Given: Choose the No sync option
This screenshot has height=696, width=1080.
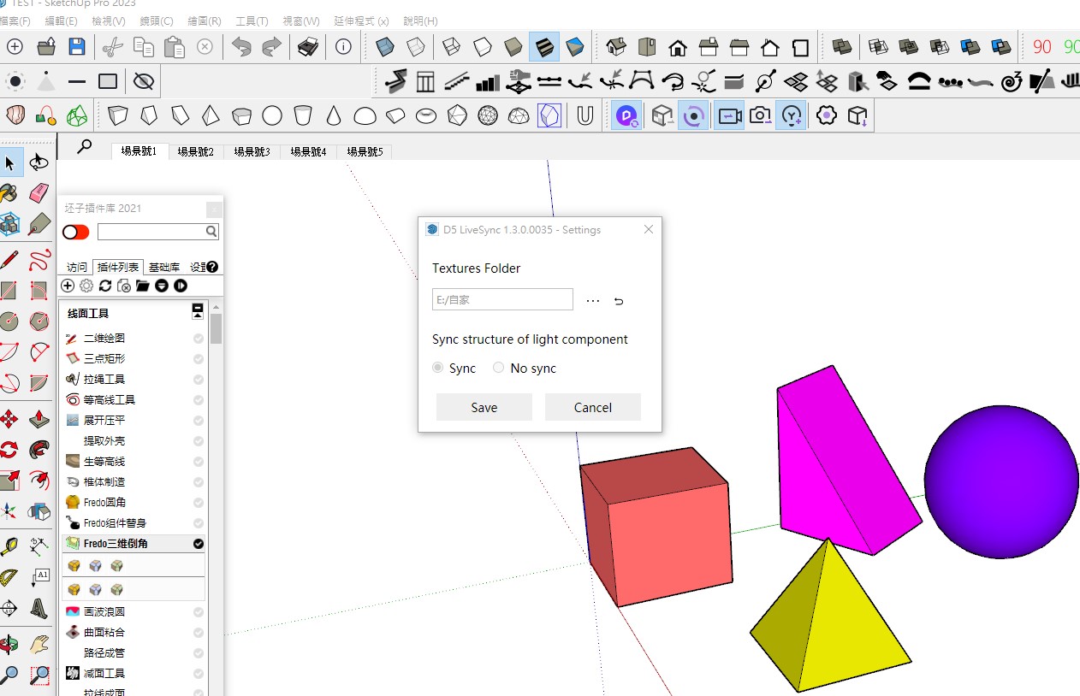Looking at the screenshot, I should pos(499,368).
